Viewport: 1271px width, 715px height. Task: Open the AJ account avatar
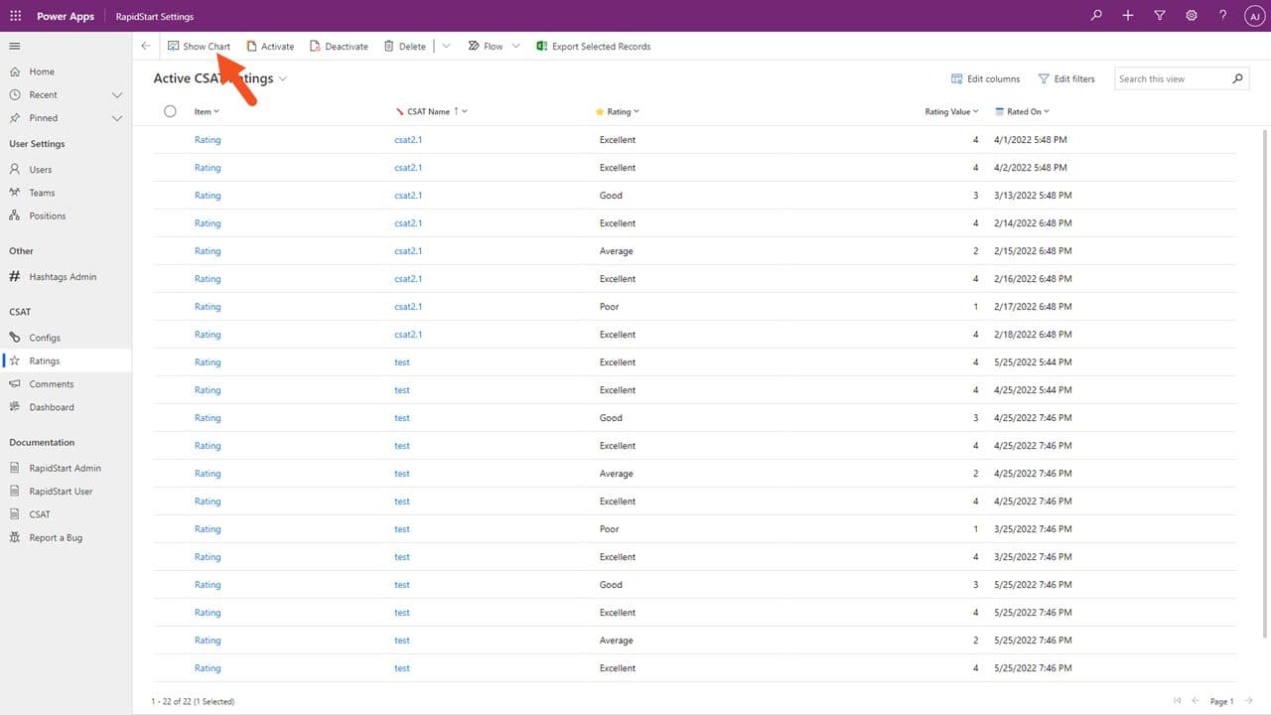[1254, 16]
